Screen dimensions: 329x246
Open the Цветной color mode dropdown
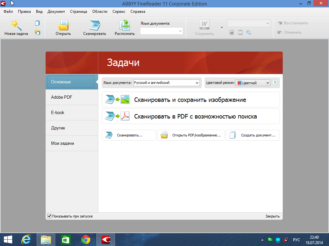253,83
